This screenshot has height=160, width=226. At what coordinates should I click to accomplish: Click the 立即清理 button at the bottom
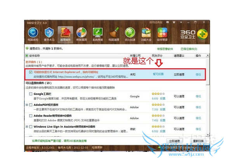174,141
